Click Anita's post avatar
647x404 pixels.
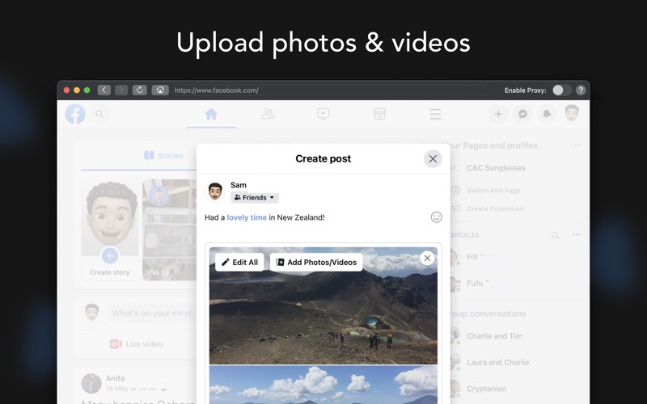tap(91, 383)
